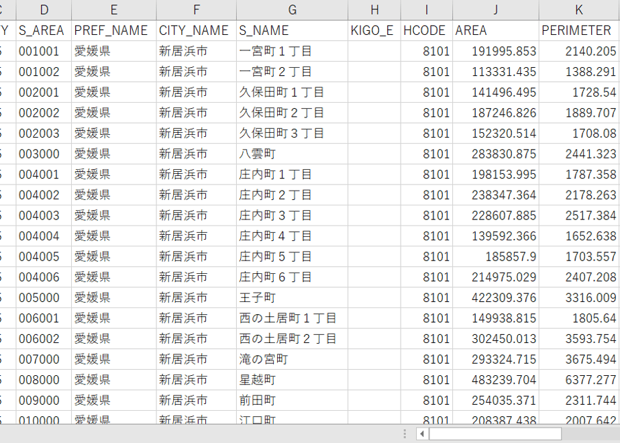Click the cell 星越町

292,380
